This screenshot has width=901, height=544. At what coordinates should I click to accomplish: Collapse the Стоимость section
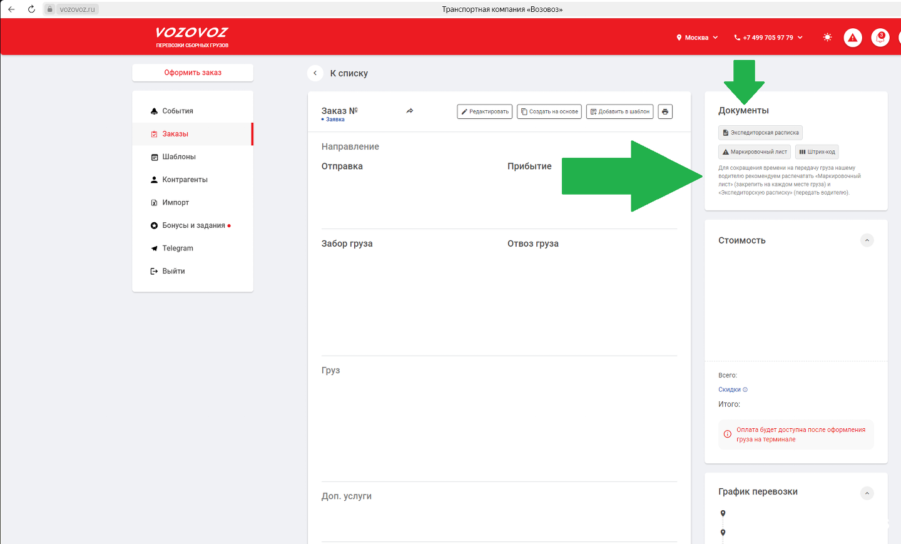pos(867,240)
